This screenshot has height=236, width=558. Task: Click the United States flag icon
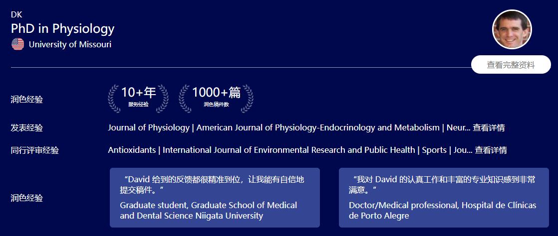[x=17, y=44]
